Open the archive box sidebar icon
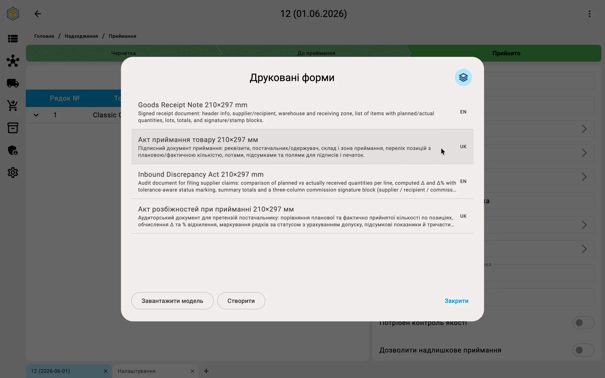The height and width of the screenshot is (378, 605). click(13, 128)
